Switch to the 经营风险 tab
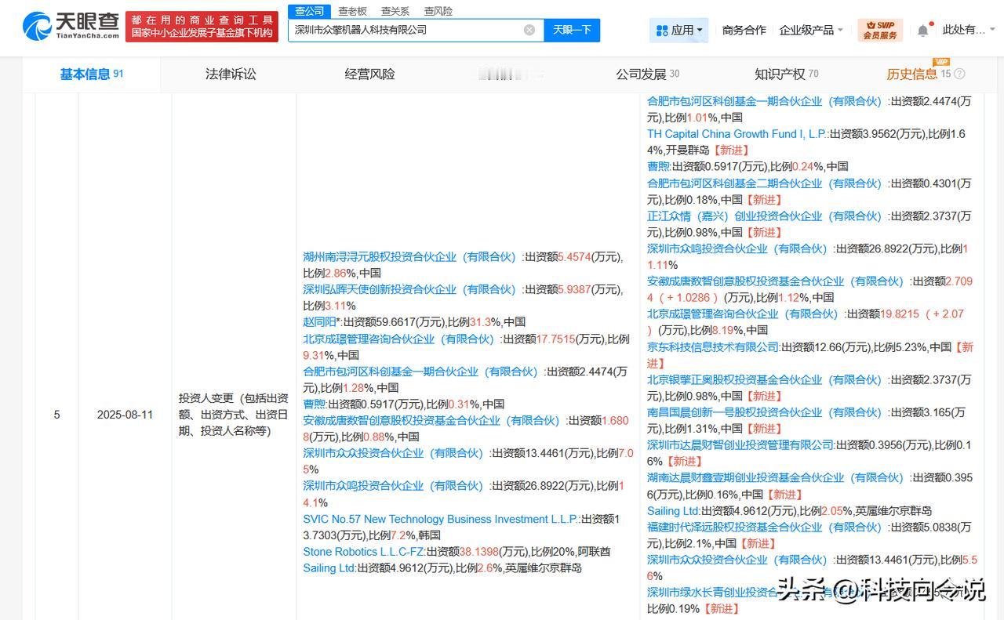 tap(369, 74)
